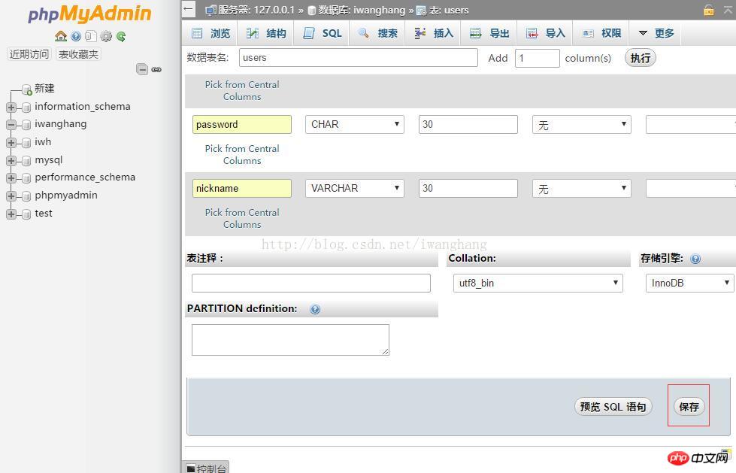Expand the information_schema database node
736x473 pixels.
click(11, 107)
